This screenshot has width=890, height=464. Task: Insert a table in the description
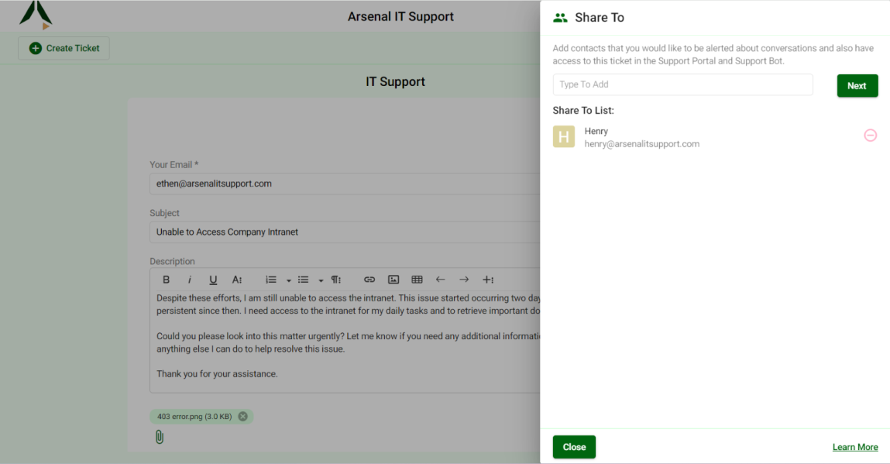point(417,280)
